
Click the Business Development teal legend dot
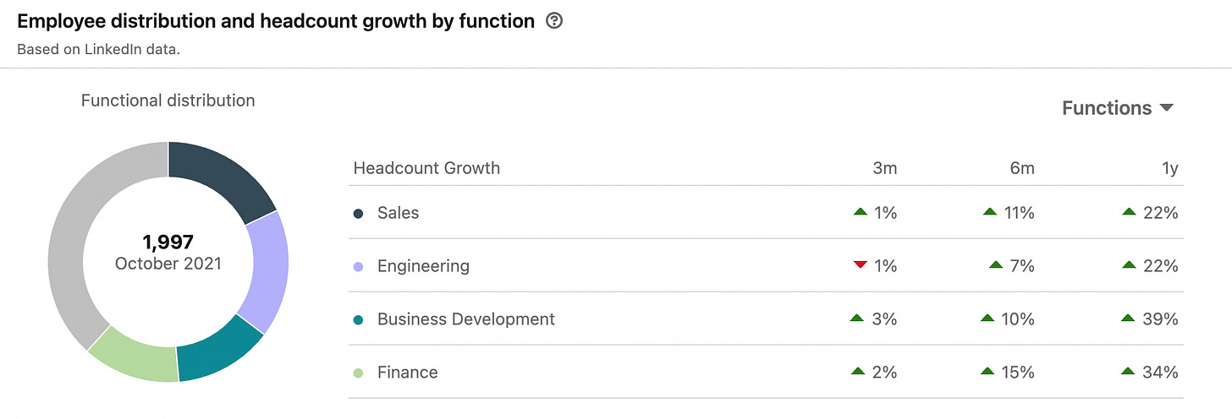[359, 319]
